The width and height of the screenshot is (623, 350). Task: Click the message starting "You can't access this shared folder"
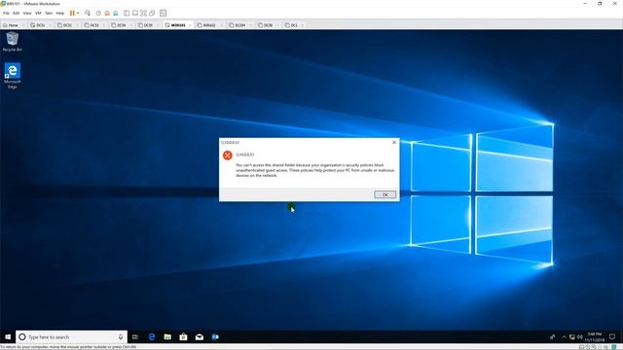[x=314, y=170]
